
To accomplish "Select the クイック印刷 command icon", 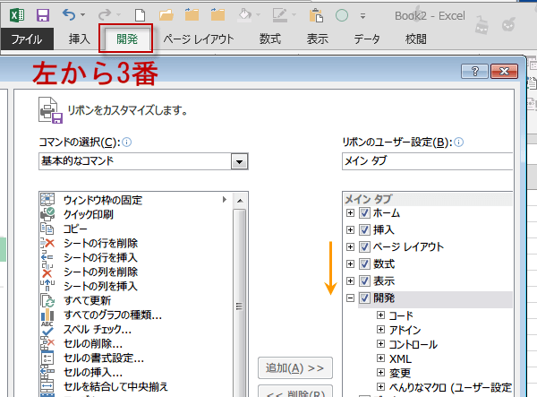I will [x=48, y=214].
